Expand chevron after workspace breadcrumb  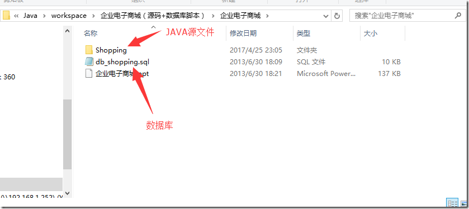click(93, 16)
